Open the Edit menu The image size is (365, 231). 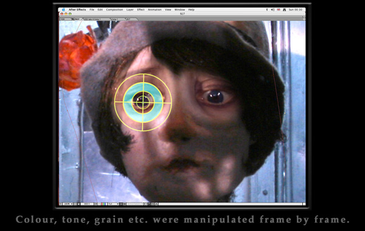100,10
